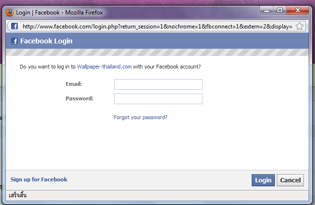Click the Facebook logo in the blue header
Image resolution: width=315 pixels, height=205 pixels.
pyautogui.click(x=14, y=41)
